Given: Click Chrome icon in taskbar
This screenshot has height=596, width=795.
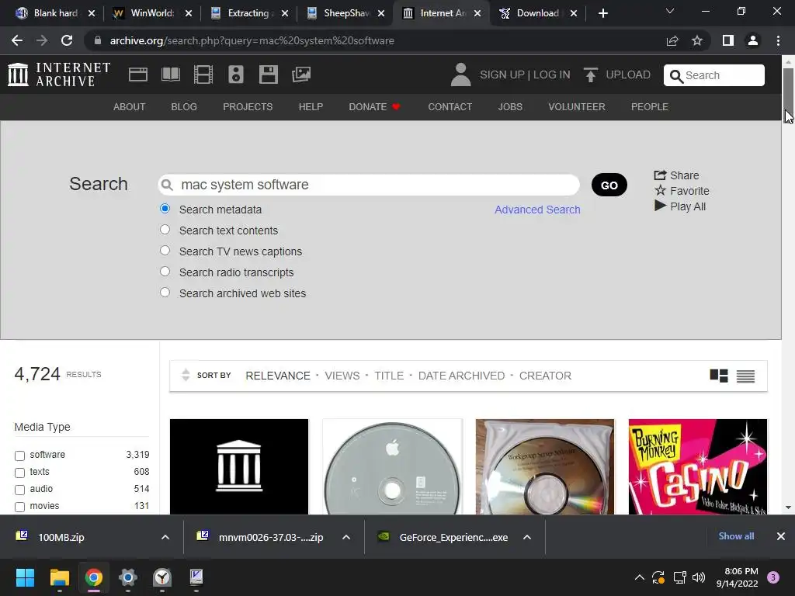Looking at the screenshot, I should click(x=94, y=577).
